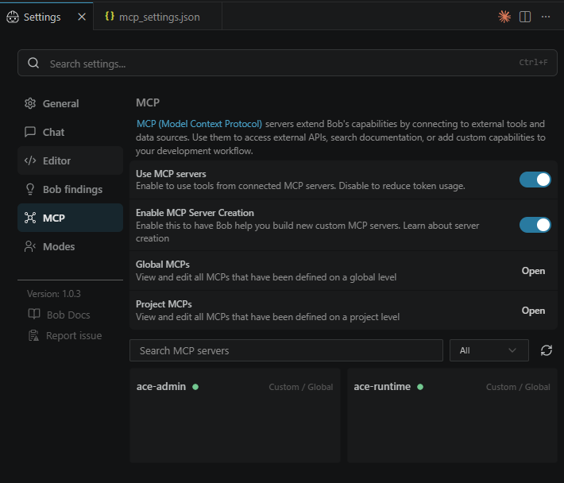Screen dimensions: 564x483
Task: Click the General gear icon
Action: pos(30,103)
